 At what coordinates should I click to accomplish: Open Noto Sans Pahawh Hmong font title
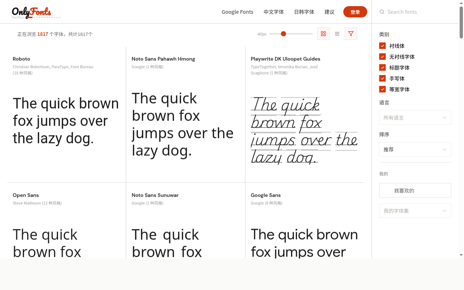click(x=163, y=59)
